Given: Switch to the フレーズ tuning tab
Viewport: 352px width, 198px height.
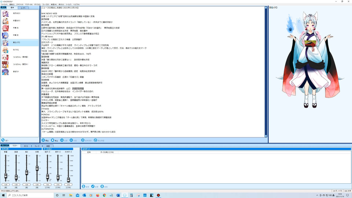Looking at the screenshot, I should pyautogui.click(x=37, y=146).
